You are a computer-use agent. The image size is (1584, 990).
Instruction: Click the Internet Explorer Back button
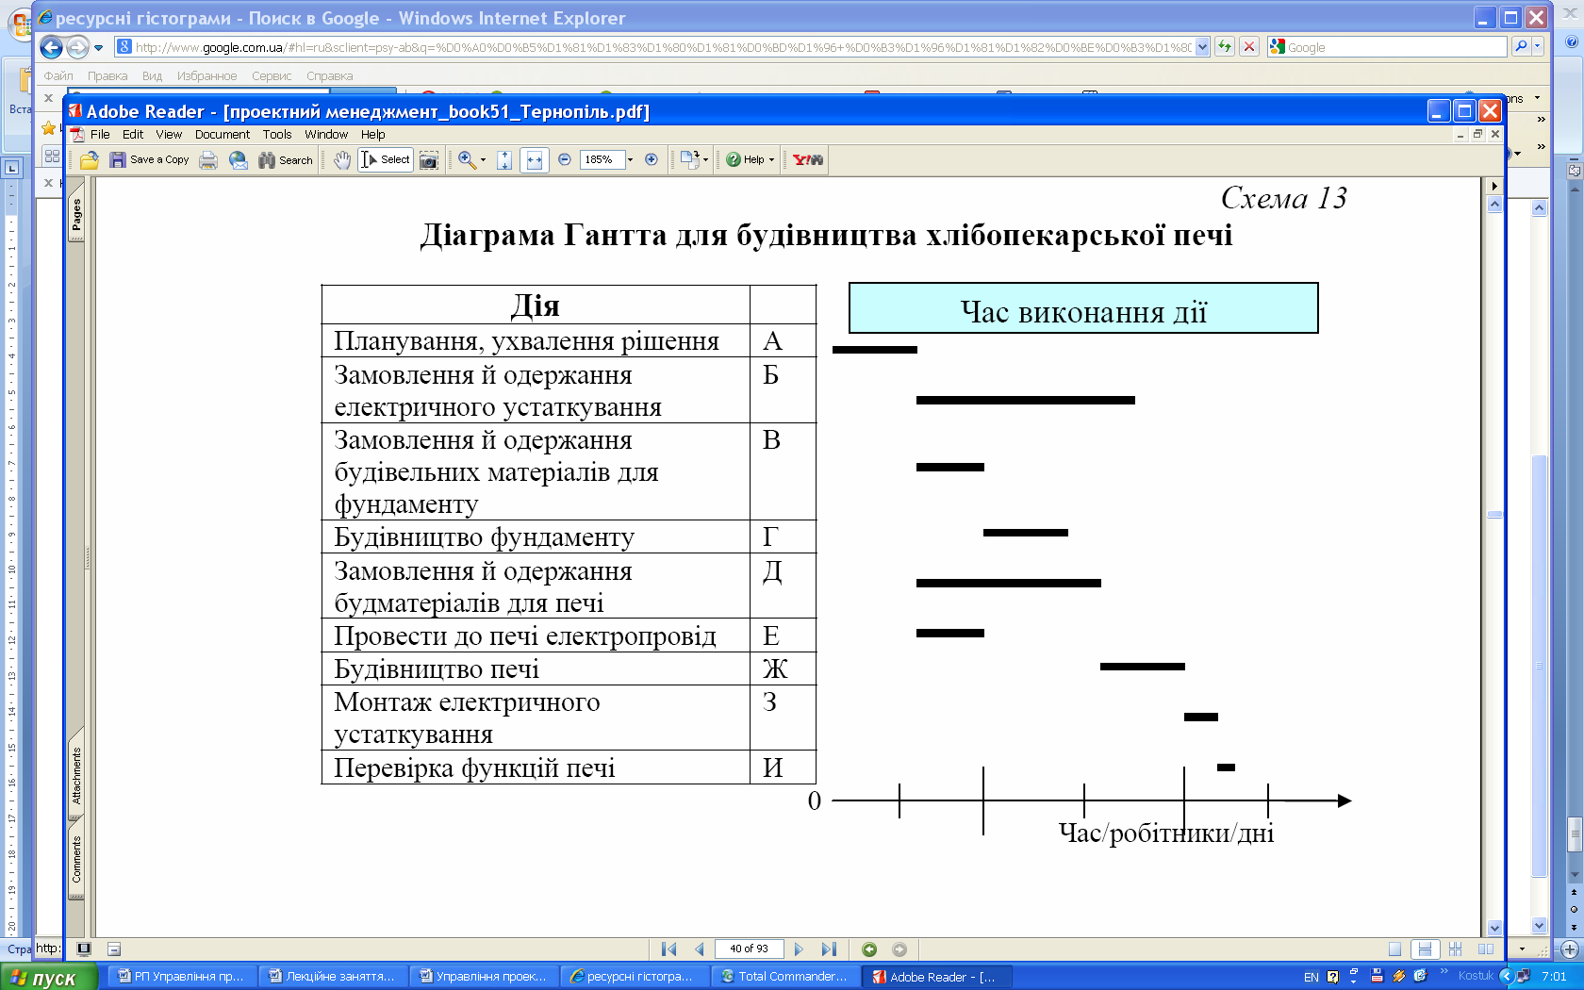tap(52, 47)
